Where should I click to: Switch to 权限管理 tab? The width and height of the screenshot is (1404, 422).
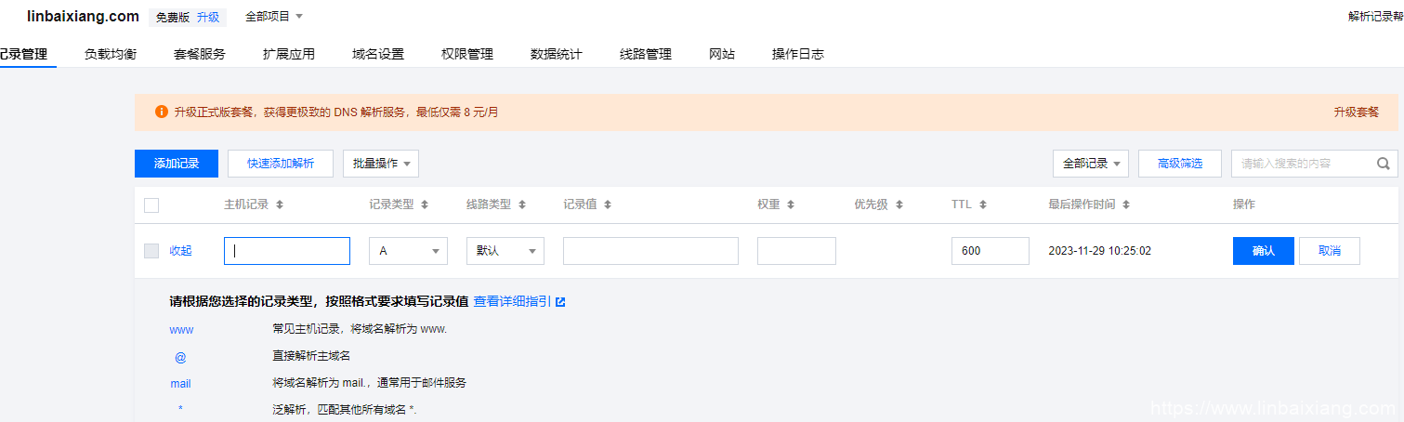[467, 54]
